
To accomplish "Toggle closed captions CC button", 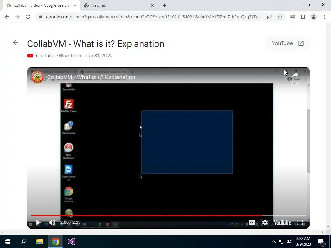I will 252,222.
